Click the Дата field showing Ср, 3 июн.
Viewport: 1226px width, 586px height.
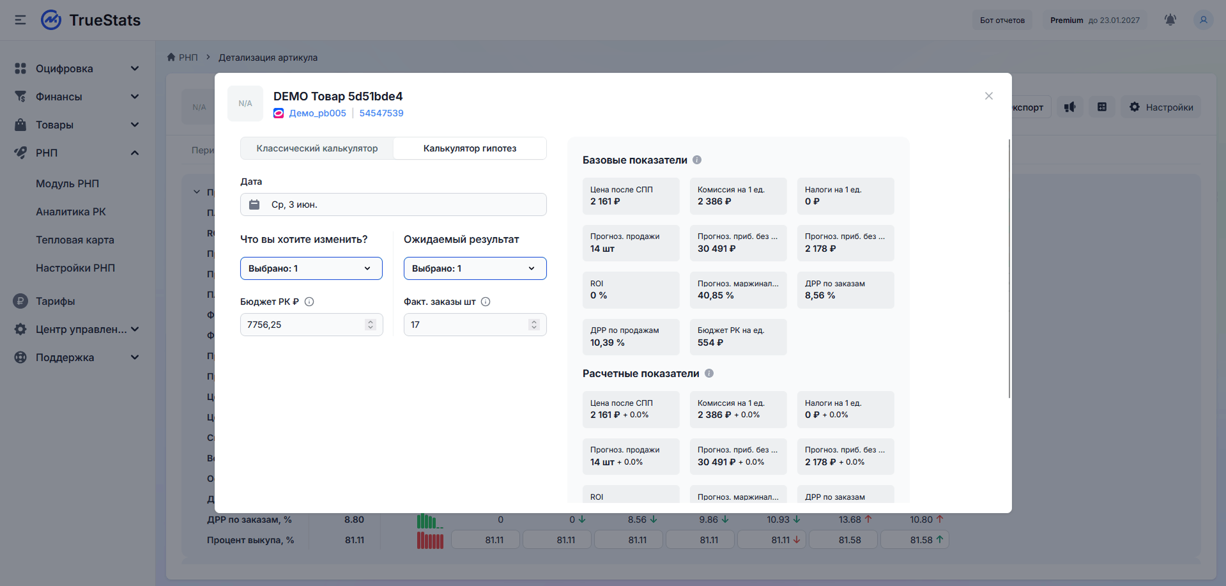pyautogui.click(x=393, y=204)
